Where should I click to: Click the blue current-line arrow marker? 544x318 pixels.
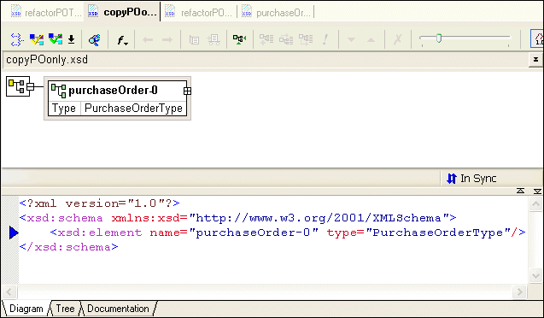[x=14, y=233]
